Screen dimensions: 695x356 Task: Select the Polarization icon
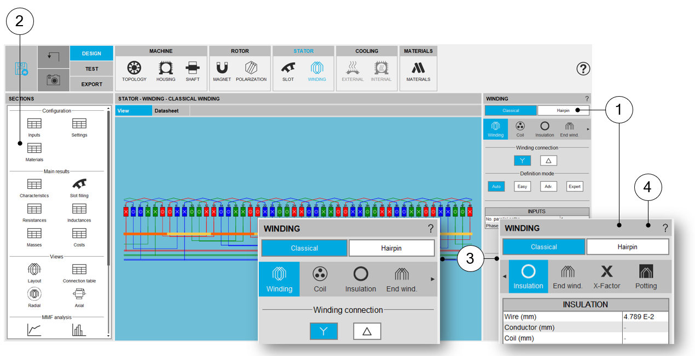pyautogui.click(x=251, y=70)
